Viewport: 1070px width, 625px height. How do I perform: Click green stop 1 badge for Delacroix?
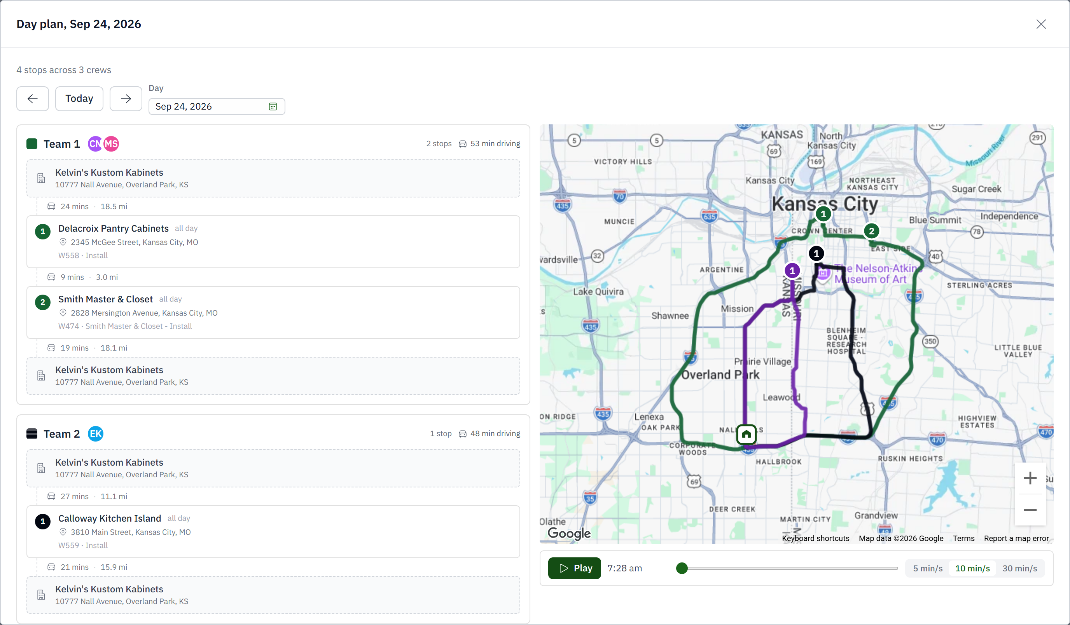pyautogui.click(x=42, y=231)
